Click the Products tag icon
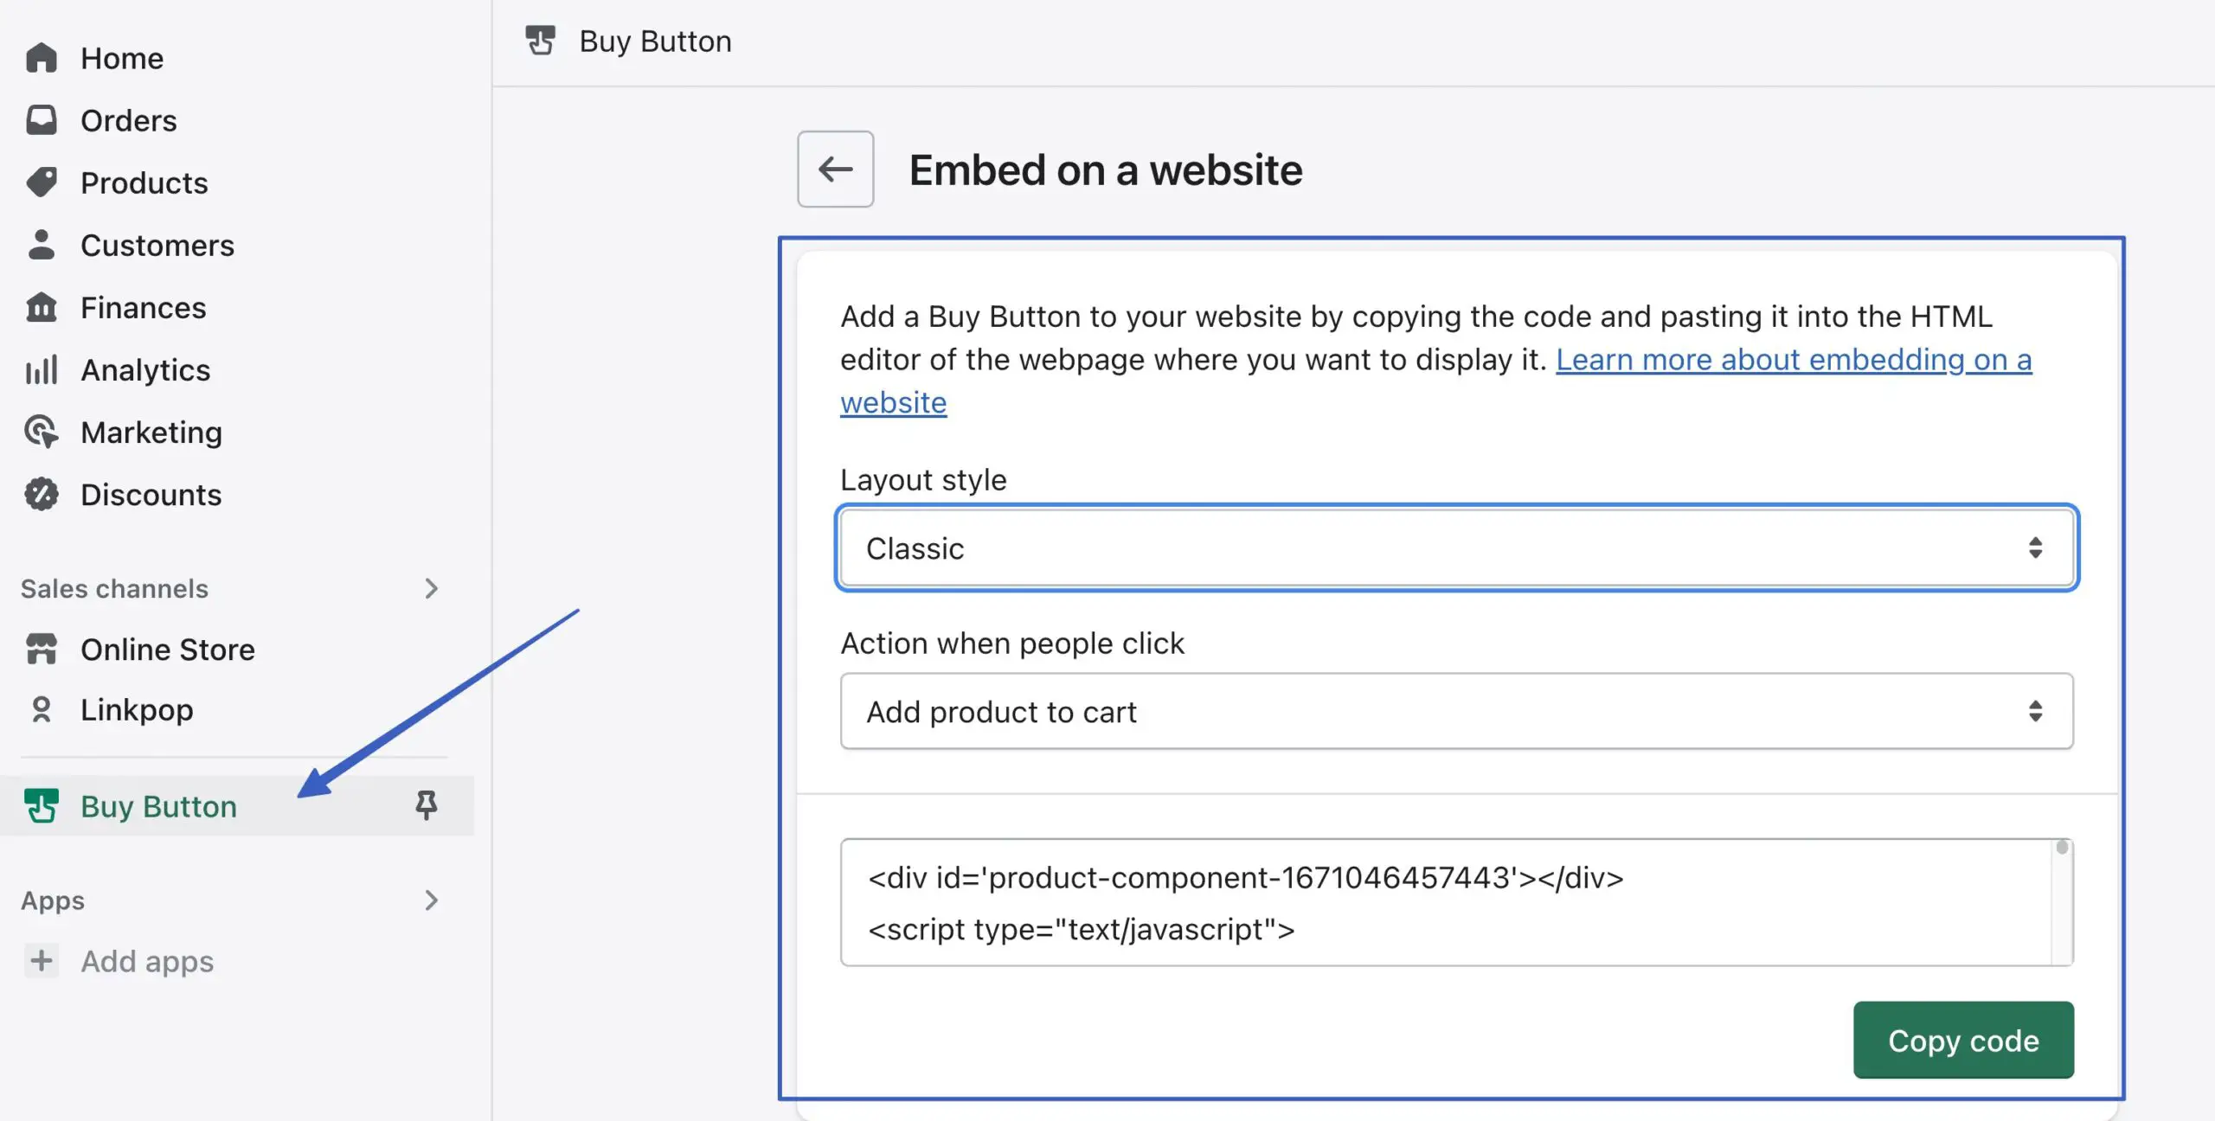 tap(41, 183)
